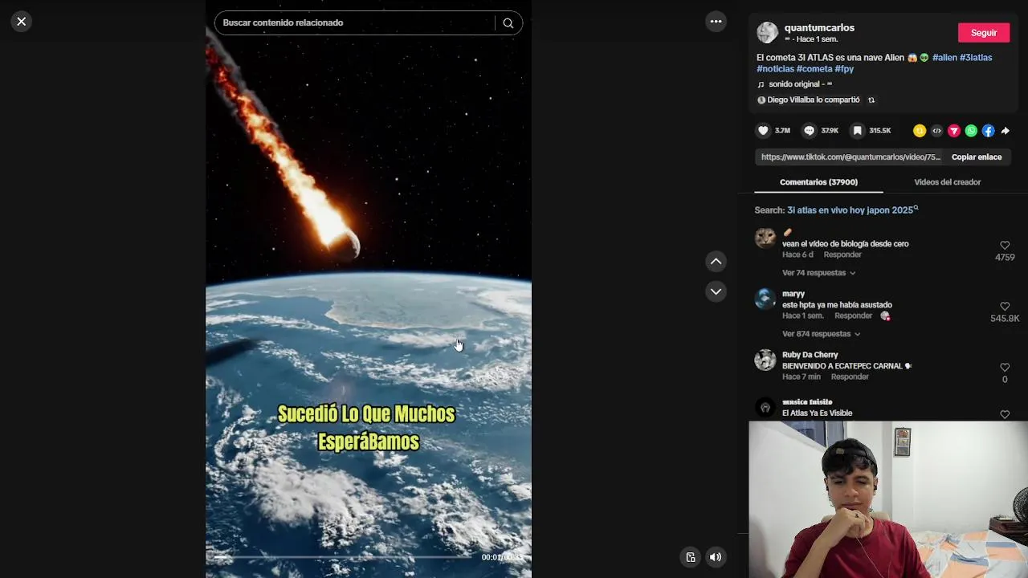This screenshot has height=578, width=1028.
Task: Open the quantumcarlos username link
Action: tap(819, 27)
